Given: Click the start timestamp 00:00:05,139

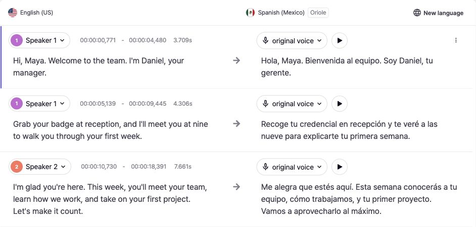Looking at the screenshot, I should point(98,104).
